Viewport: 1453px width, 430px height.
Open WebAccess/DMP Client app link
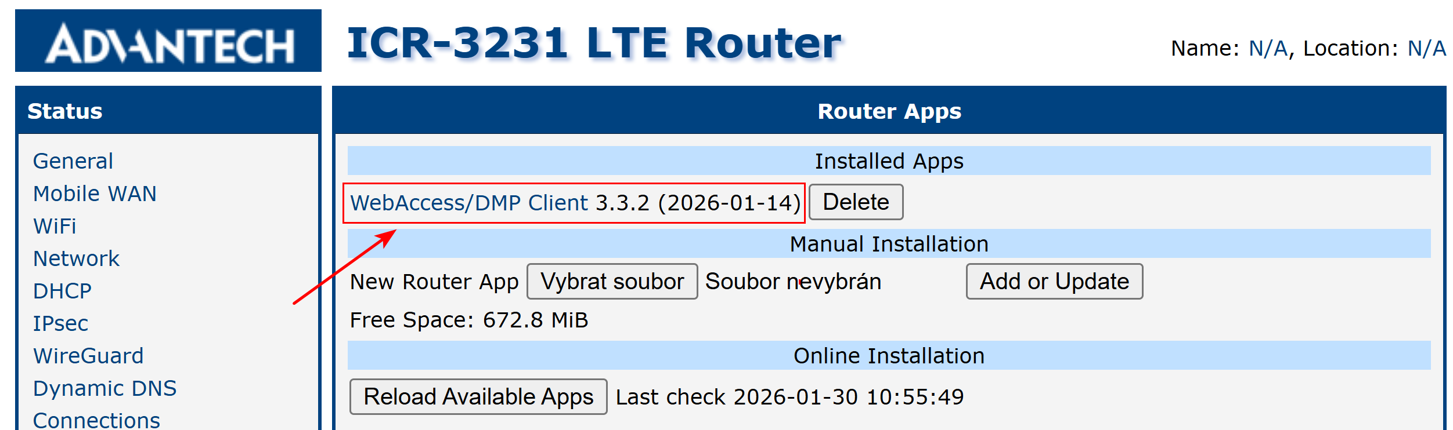pyautogui.click(x=469, y=203)
